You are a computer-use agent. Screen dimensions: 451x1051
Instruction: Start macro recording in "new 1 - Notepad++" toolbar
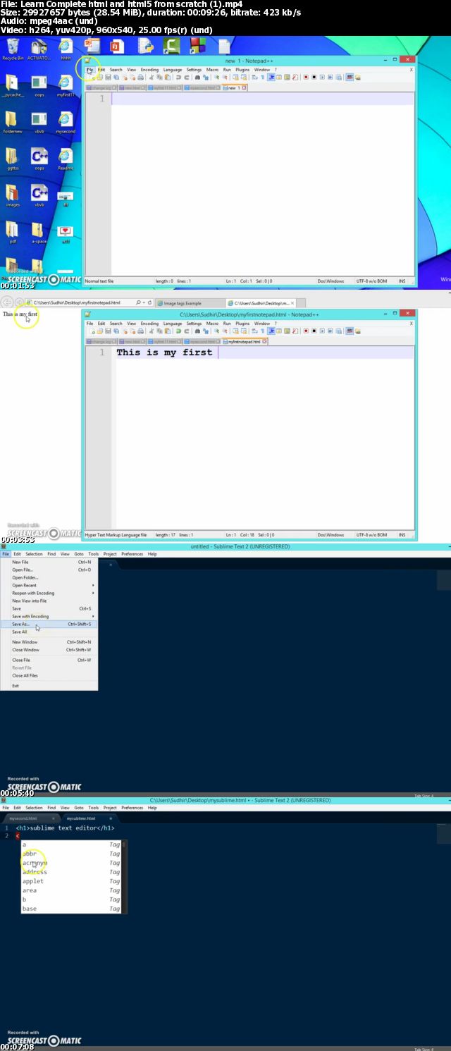pyautogui.click(x=305, y=76)
